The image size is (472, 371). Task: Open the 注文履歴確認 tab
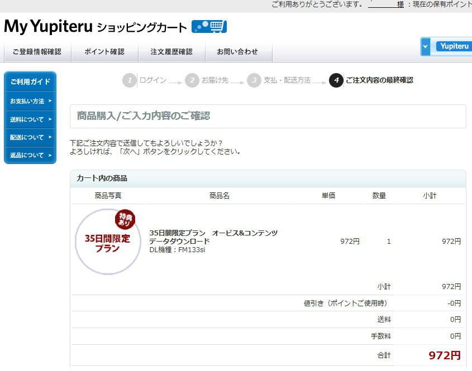(171, 52)
